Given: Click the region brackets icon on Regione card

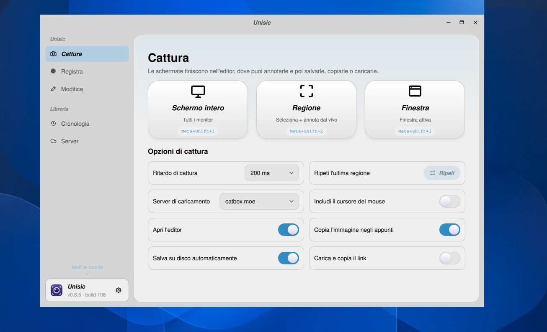Looking at the screenshot, I should tap(307, 91).
